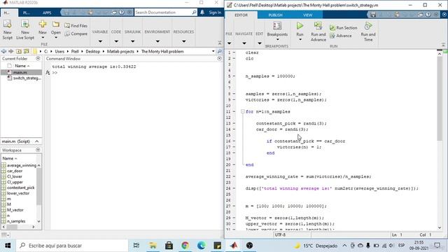Toggle breakpoint at line 16 if statement
Viewport: 448px width, 252px height.
coord(234,141)
